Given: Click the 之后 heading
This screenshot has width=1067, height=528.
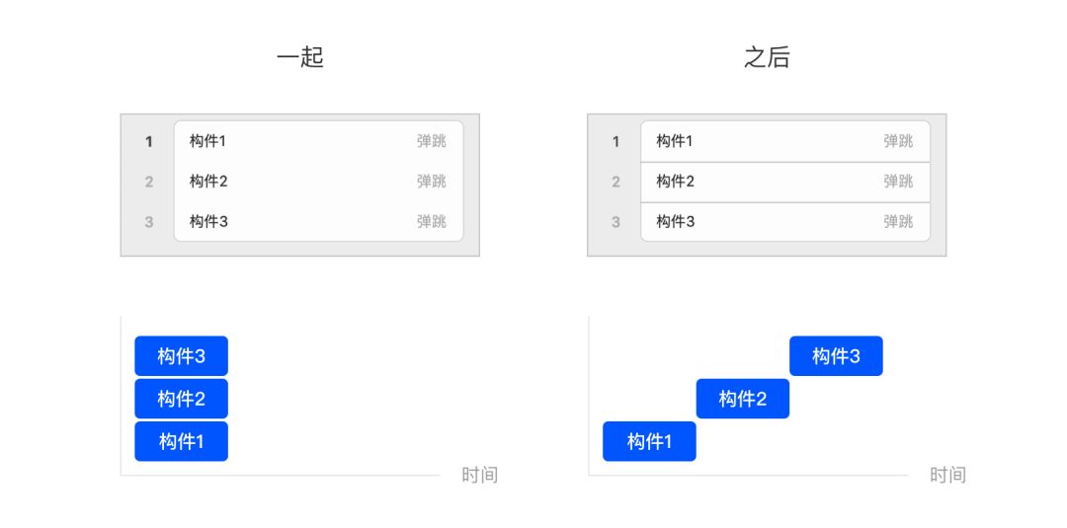Looking at the screenshot, I should point(767,58).
